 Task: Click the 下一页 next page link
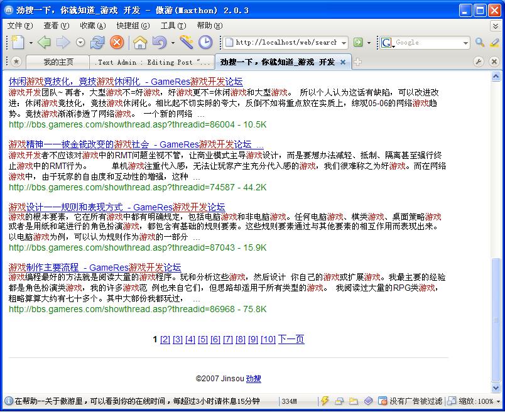(x=291, y=339)
